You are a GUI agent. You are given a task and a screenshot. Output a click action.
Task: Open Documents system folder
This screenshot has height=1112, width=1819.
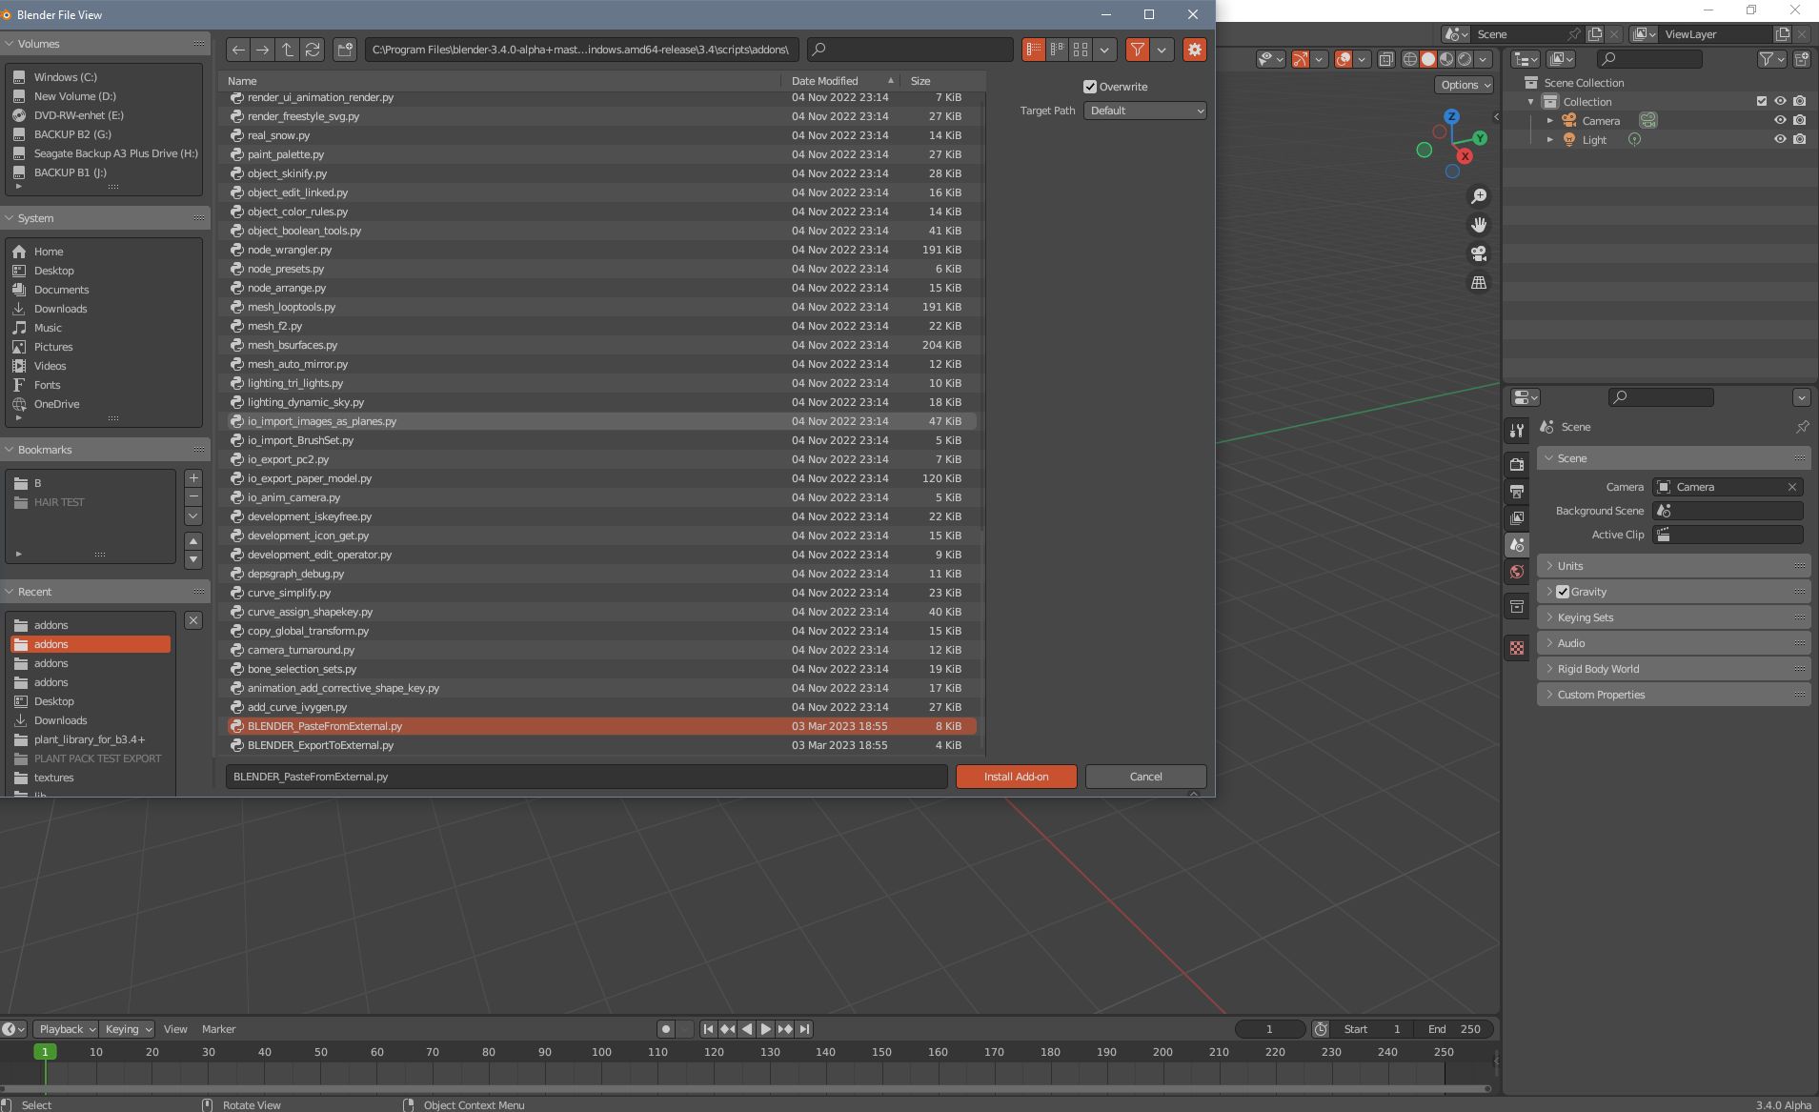coord(61,290)
